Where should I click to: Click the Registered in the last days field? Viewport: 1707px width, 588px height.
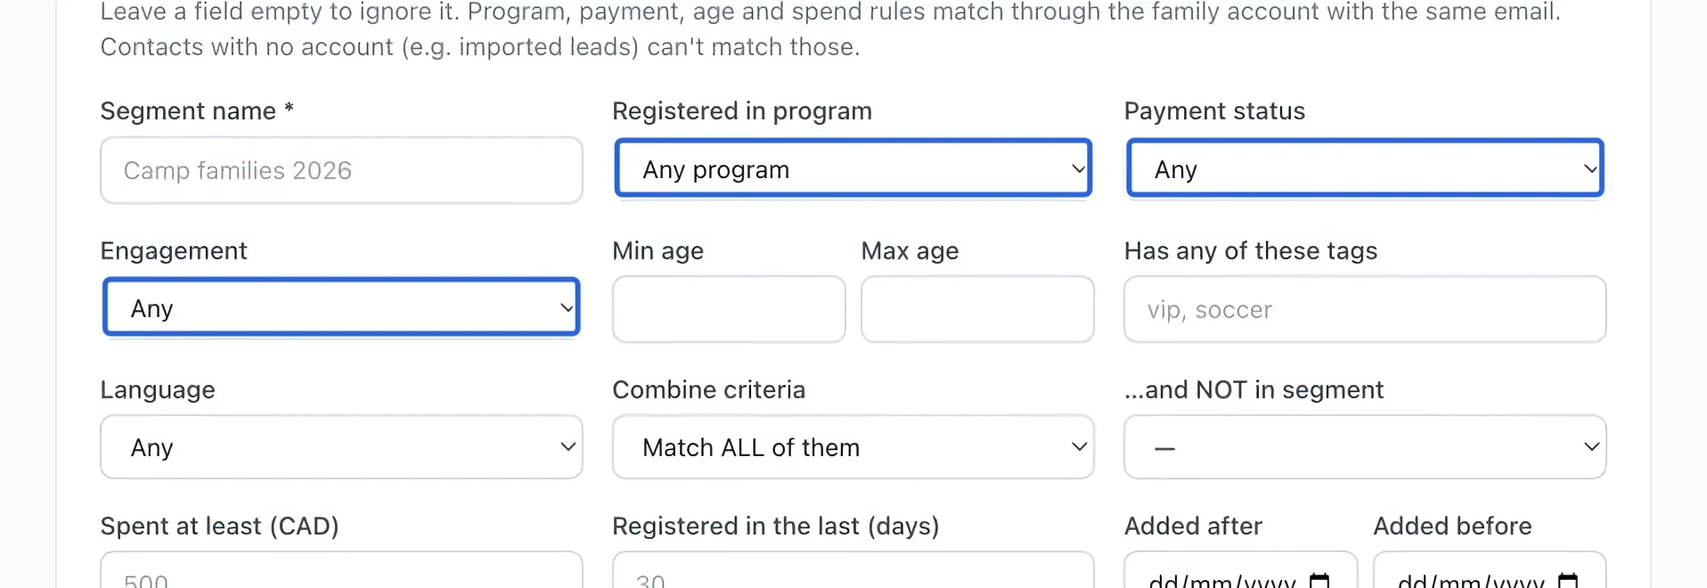(x=853, y=570)
